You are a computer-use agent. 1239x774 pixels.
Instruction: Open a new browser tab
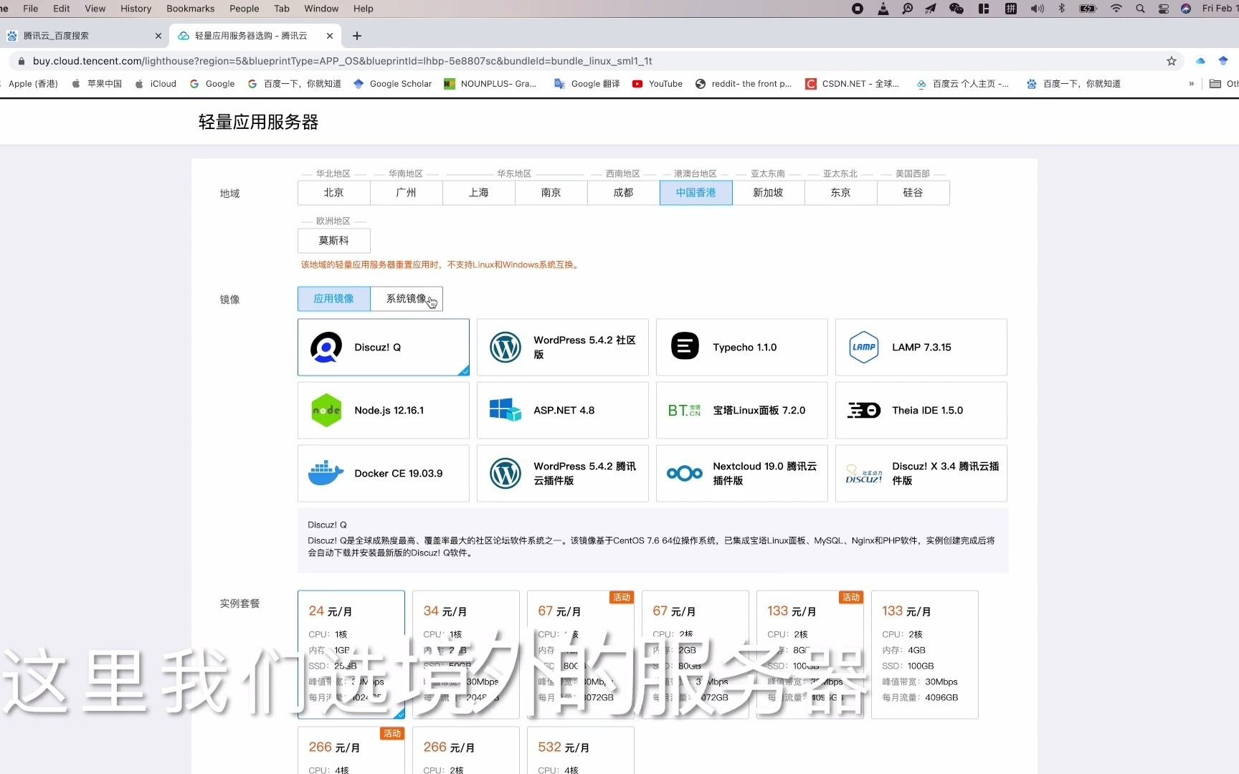357,36
